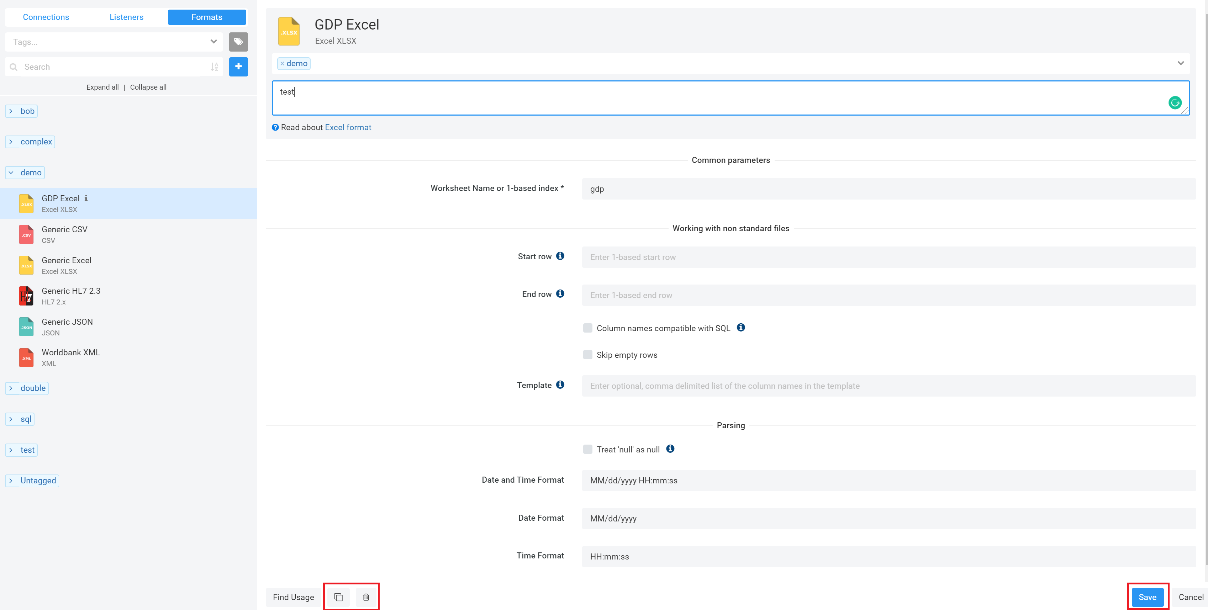
Task: Show info for Column names compatible with SQL
Action: pyautogui.click(x=741, y=327)
